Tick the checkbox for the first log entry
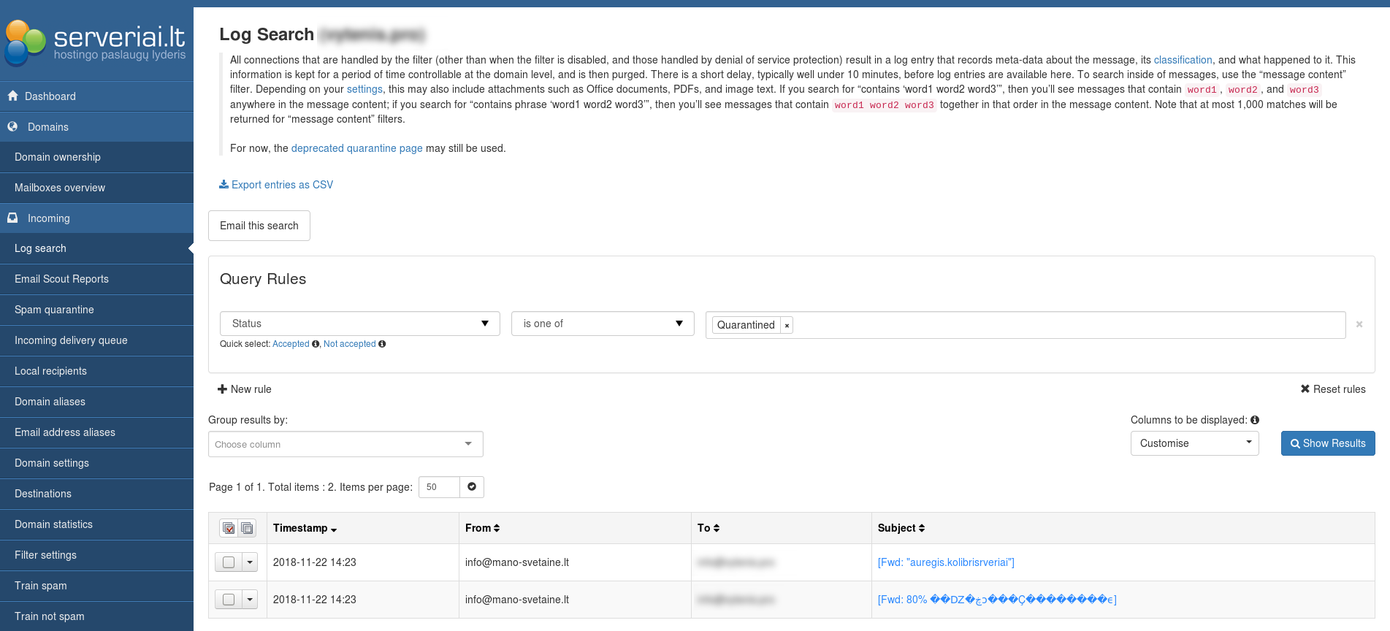 point(229,562)
